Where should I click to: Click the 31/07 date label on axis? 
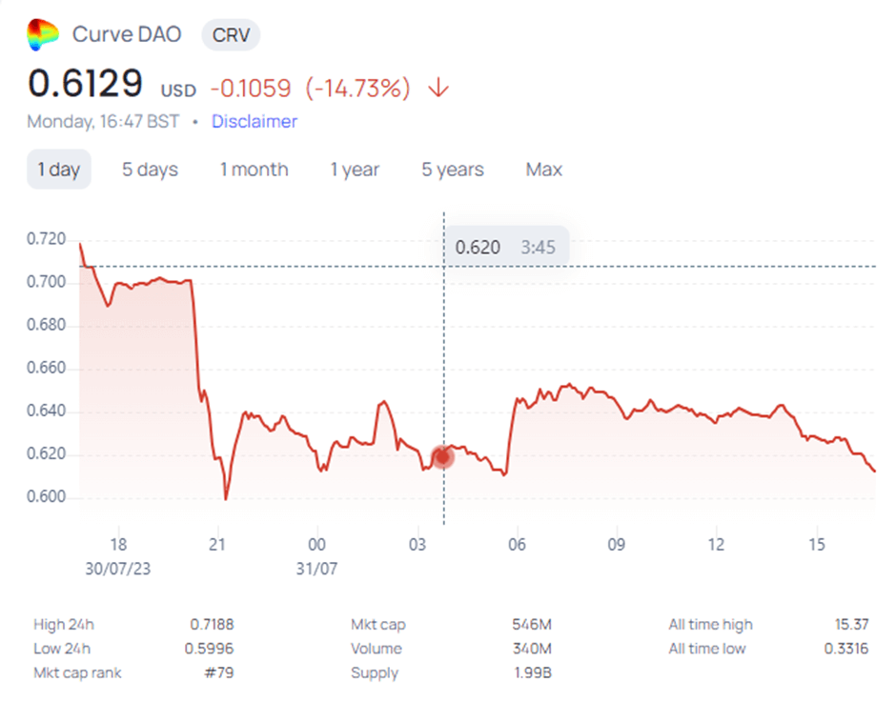click(x=316, y=569)
